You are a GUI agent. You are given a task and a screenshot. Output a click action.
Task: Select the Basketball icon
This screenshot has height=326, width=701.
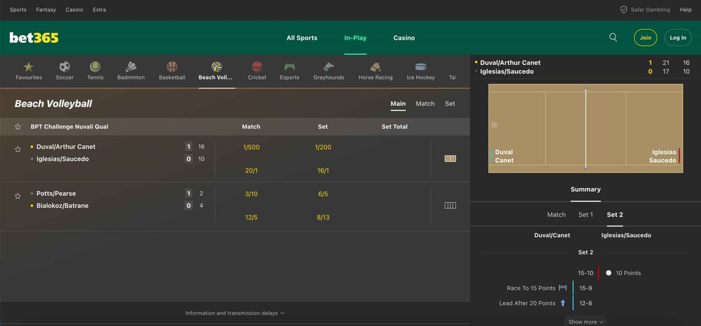coord(172,67)
